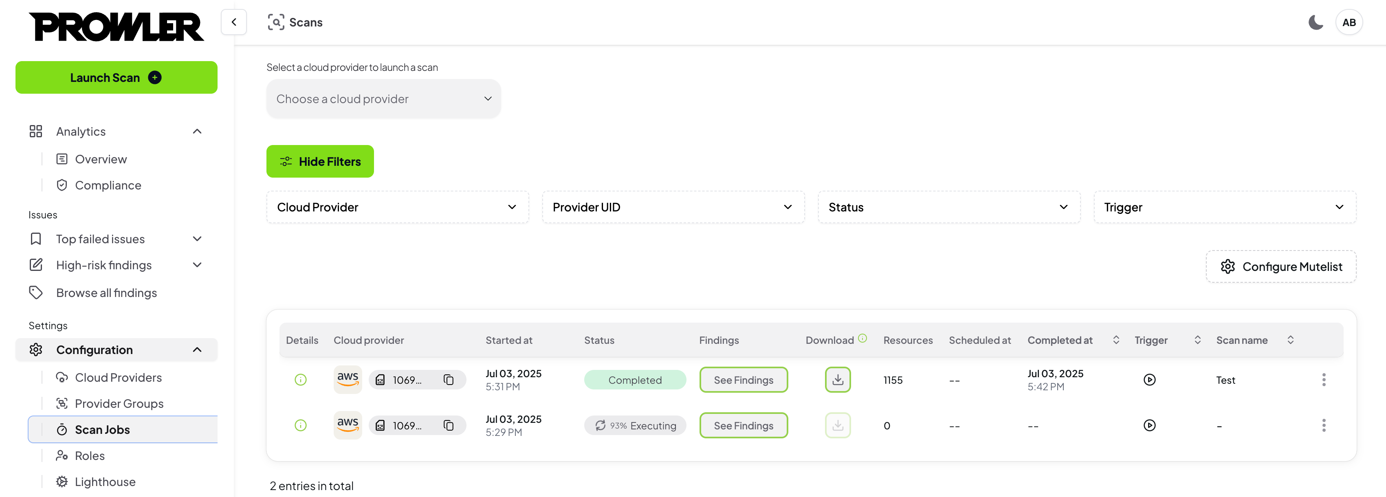Click the user avatar AB
1386x497 pixels.
[1349, 22]
